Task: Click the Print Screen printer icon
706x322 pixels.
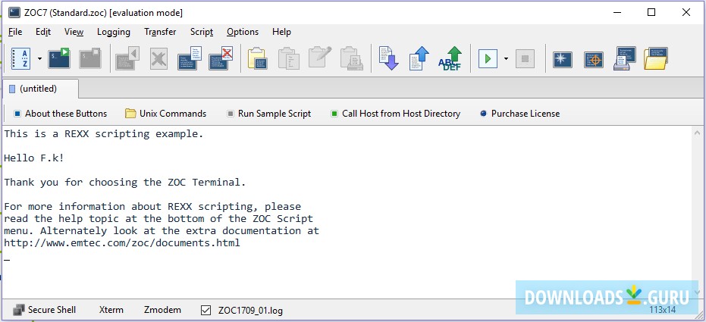Action: pos(625,58)
